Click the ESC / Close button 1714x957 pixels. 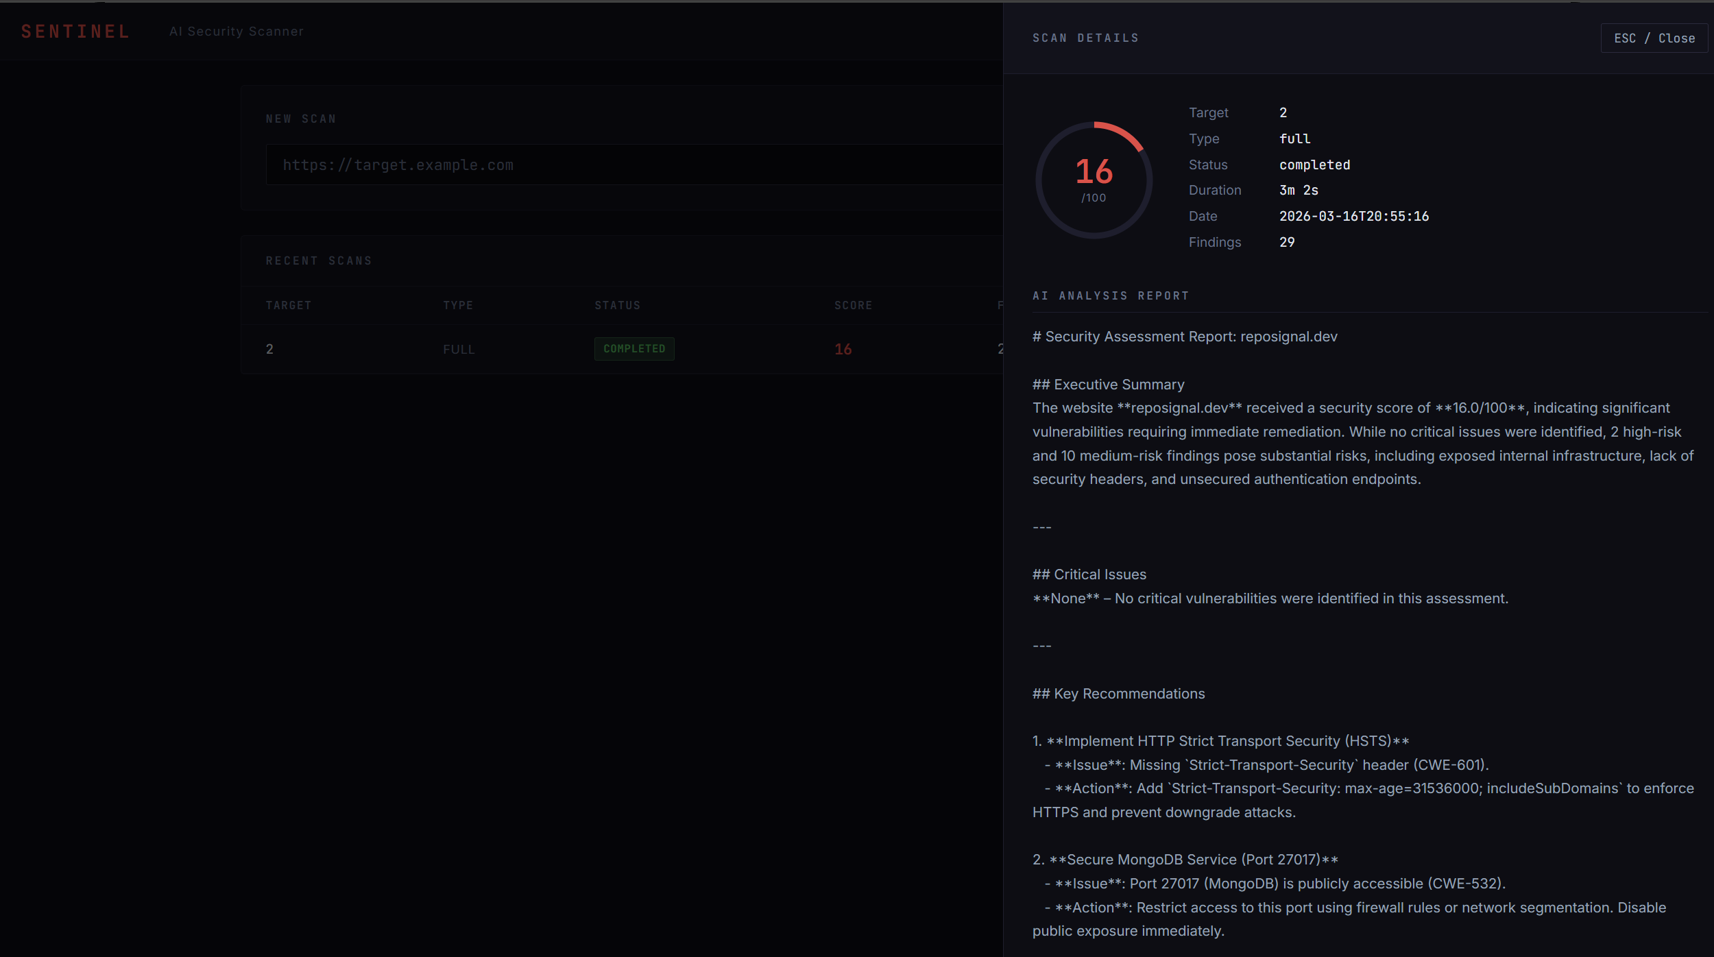1654,38
